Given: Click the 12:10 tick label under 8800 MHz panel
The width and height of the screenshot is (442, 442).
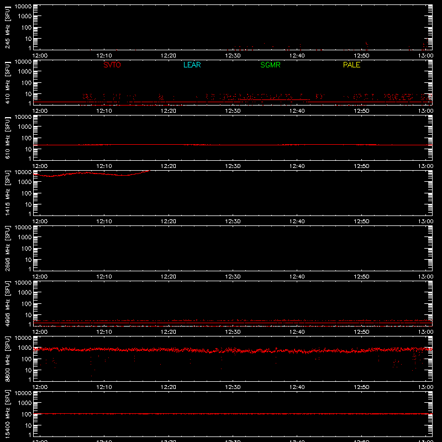Looking at the screenshot, I should pos(104,387).
